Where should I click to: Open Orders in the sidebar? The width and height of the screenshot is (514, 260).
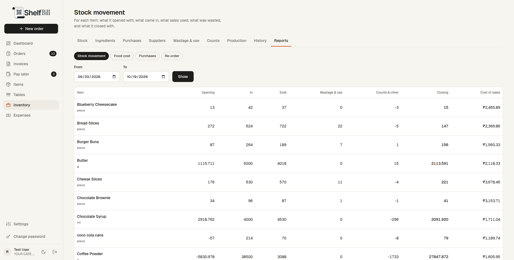point(31,54)
